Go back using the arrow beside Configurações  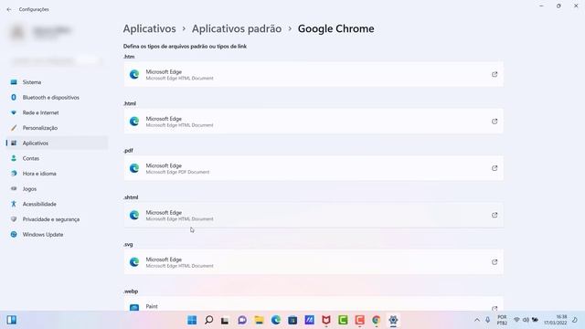click(9, 9)
